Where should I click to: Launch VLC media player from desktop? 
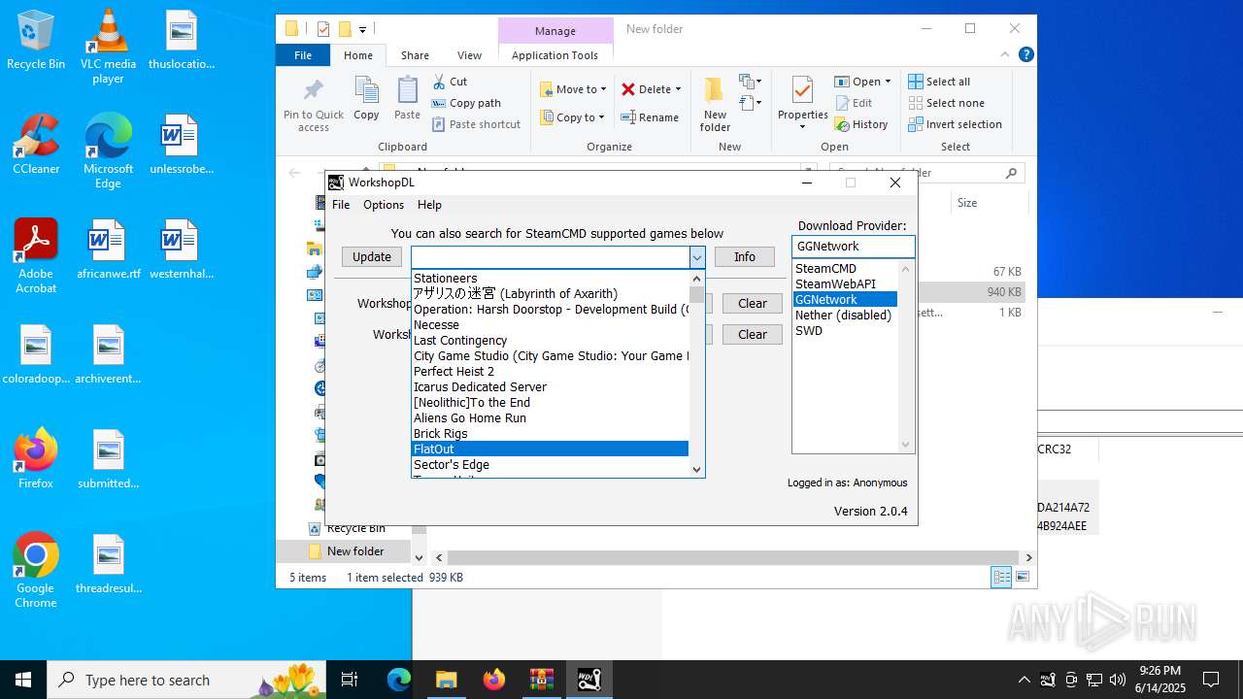point(108,46)
